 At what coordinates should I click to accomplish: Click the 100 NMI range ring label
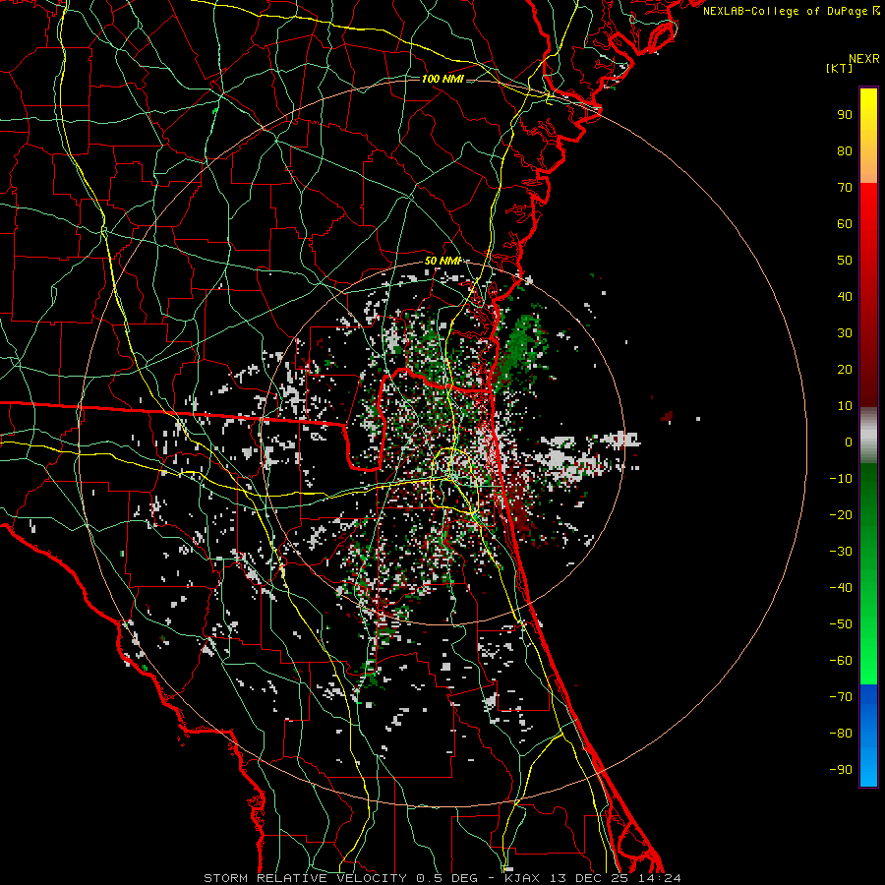442,79
